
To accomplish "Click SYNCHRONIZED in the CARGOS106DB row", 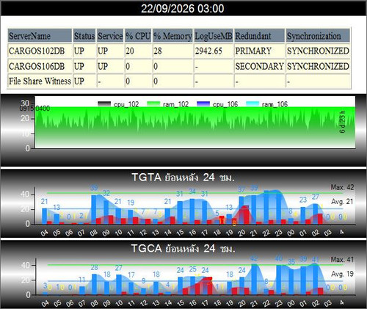I will [x=318, y=66].
